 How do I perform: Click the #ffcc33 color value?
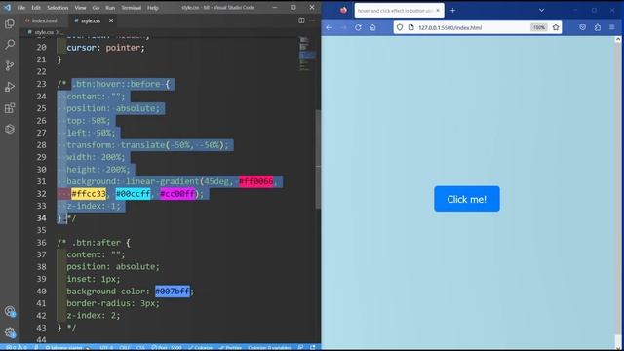coord(89,194)
